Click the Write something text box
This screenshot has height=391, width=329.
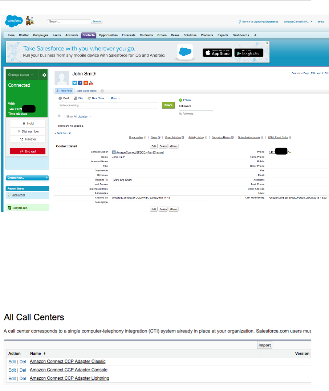click(108, 106)
